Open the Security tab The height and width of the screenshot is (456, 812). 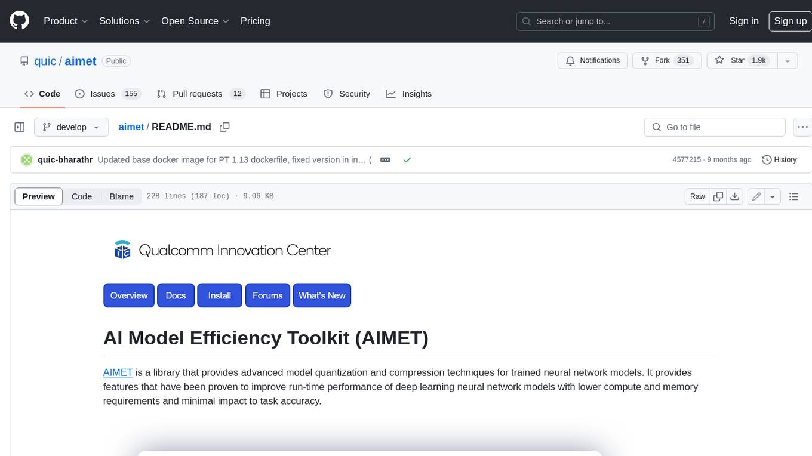pyautogui.click(x=346, y=94)
